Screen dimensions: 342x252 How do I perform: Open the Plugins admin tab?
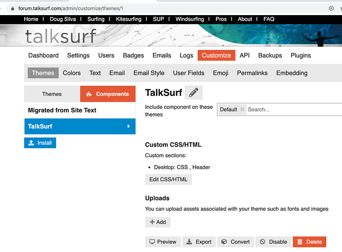pos(301,55)
